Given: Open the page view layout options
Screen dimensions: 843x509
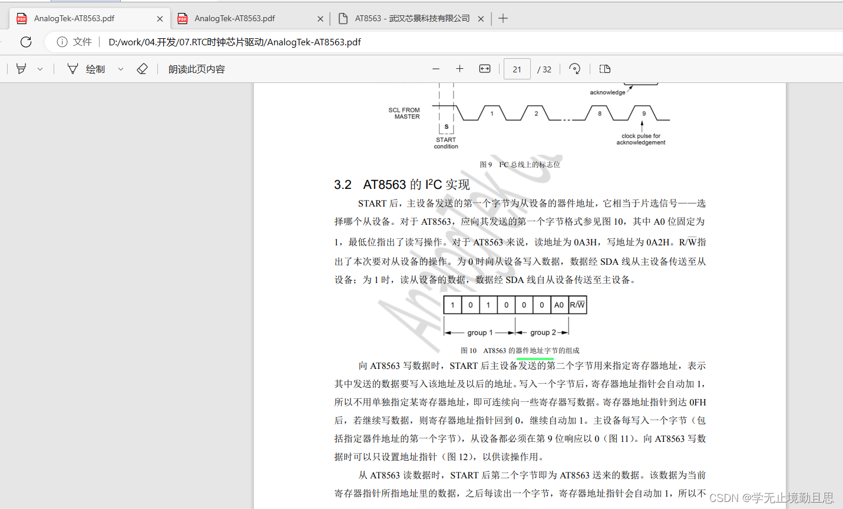Looking at the screenshot, I should (x=604, y=69).
